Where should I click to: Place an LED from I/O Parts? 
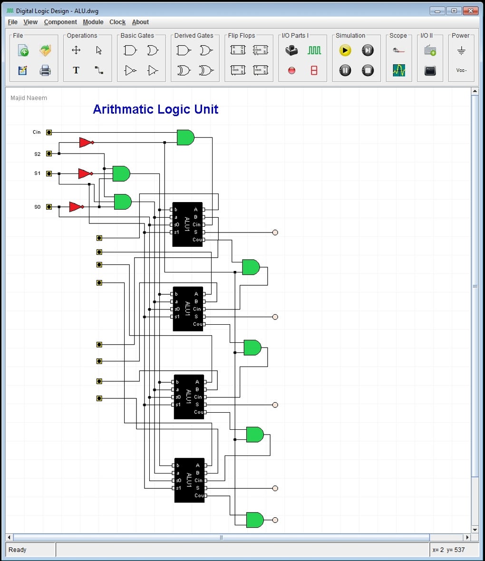pos(291,70)
